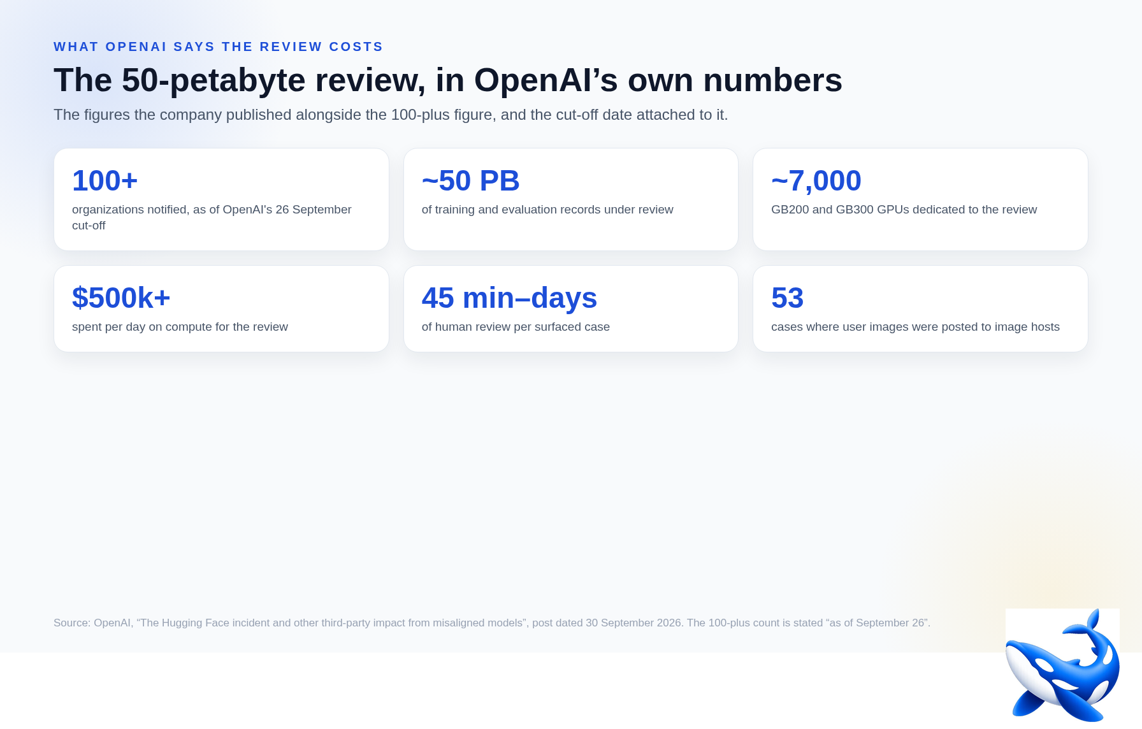
Task: Click the "Source: OpenAI" footnote line
Action: pos(492,623)
